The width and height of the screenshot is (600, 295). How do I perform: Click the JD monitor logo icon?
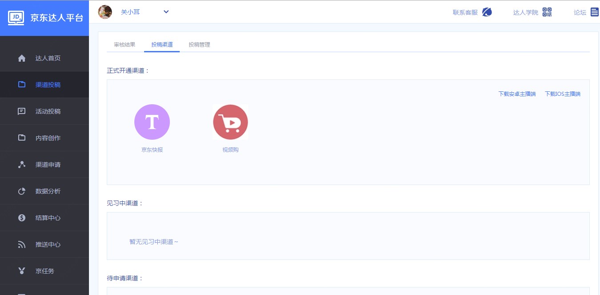pos(16,18)
